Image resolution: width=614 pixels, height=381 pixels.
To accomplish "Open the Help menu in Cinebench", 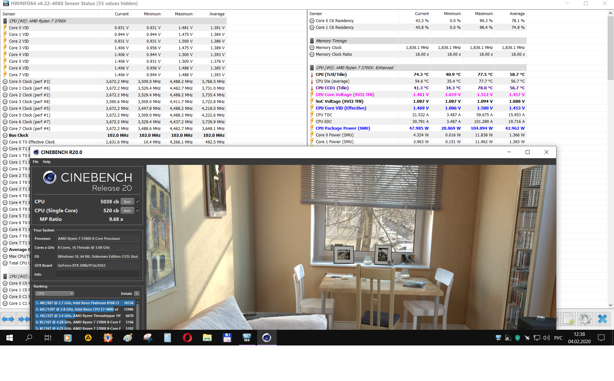I will 47,162.
